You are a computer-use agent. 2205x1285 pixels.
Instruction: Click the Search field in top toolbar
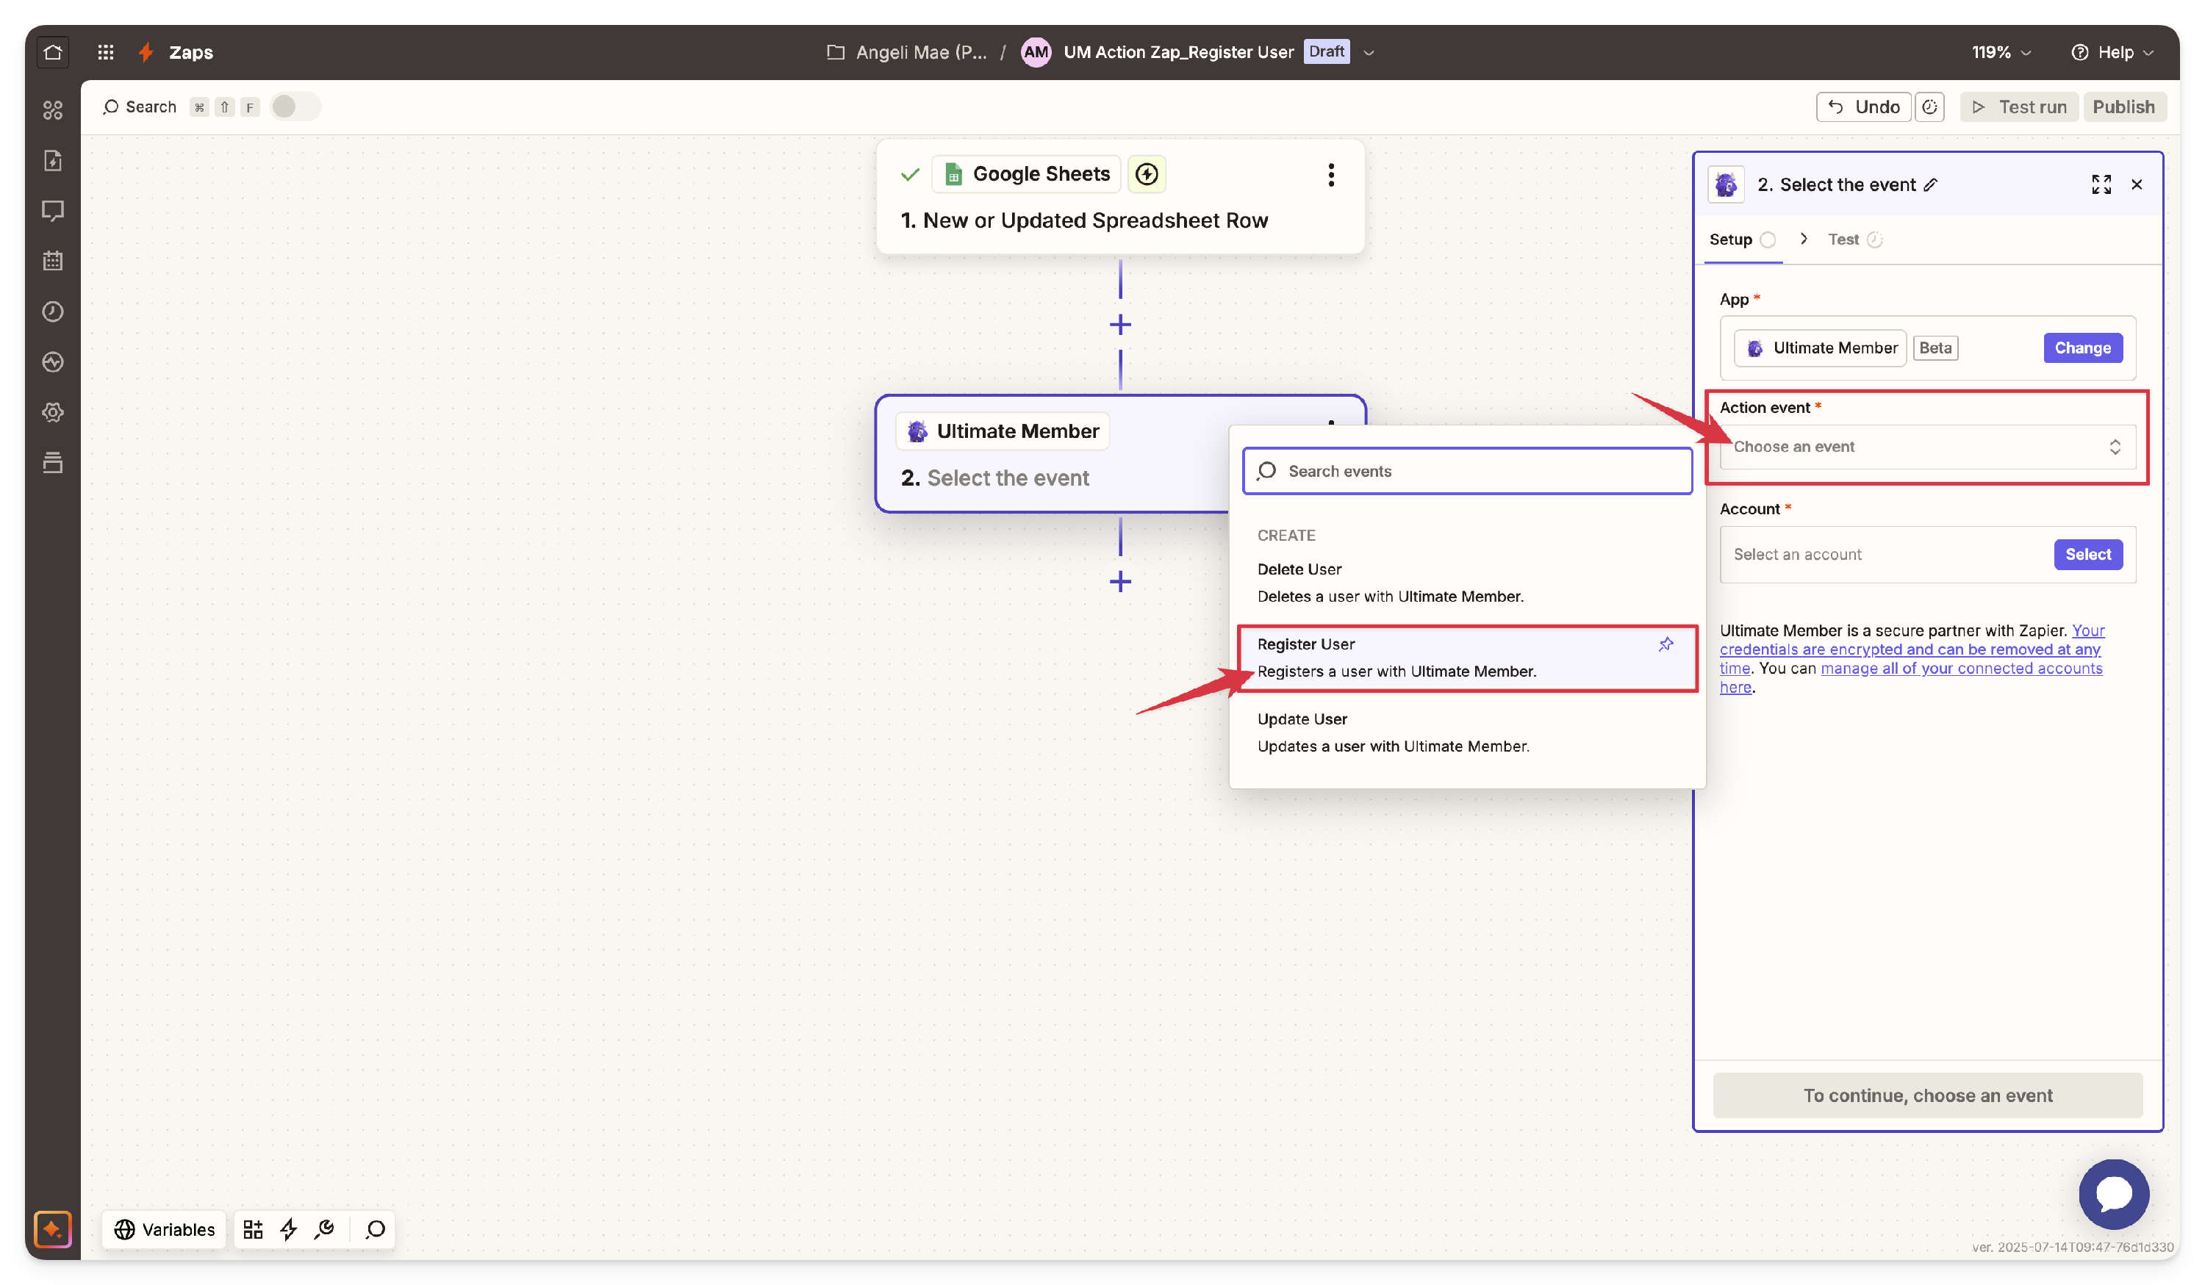tap(140, 107)
